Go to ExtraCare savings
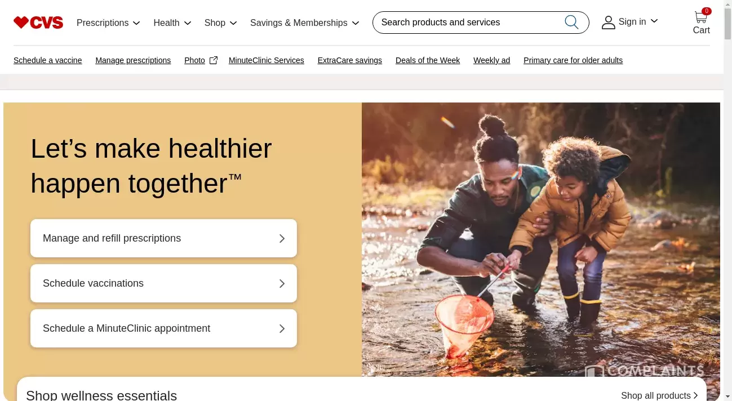This screenshot has height=401, width=732. pyautogui.click(x=350, y=60)
